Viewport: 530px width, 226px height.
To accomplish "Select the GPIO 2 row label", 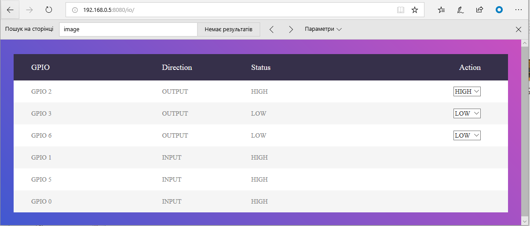I will pos(41,91).
